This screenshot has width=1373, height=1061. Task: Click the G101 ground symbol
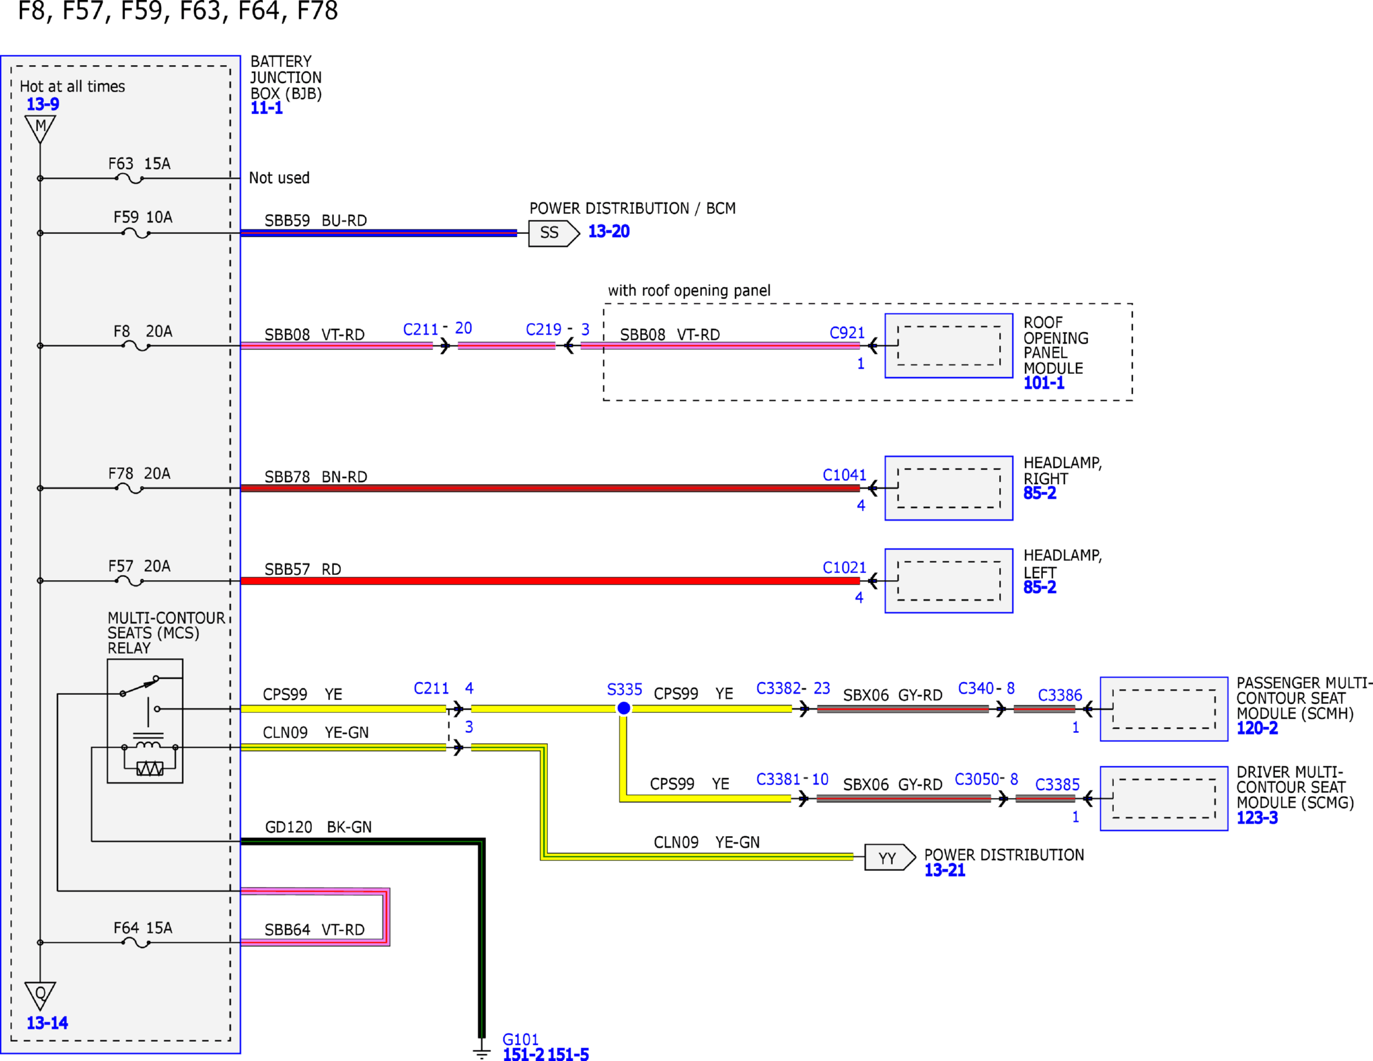482,1053
